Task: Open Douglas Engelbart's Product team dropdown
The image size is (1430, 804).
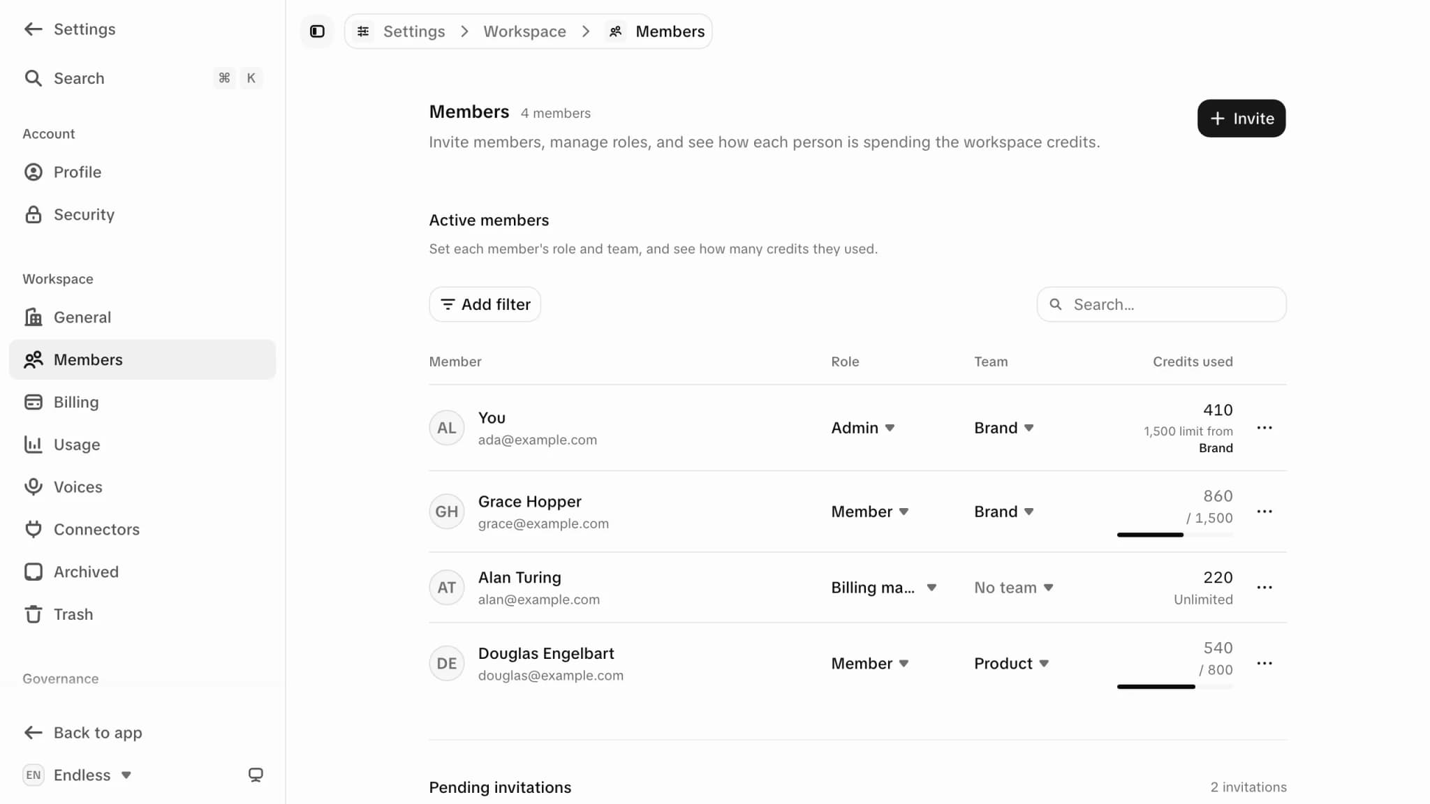Action: (x=1012, y=664)
